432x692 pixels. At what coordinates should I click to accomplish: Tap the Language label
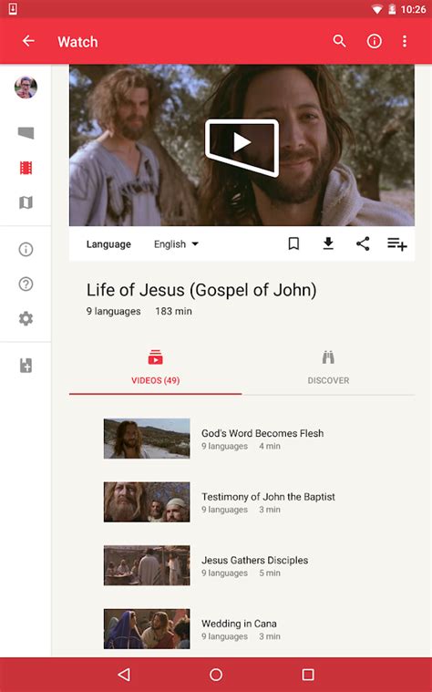tap(108, 244)
